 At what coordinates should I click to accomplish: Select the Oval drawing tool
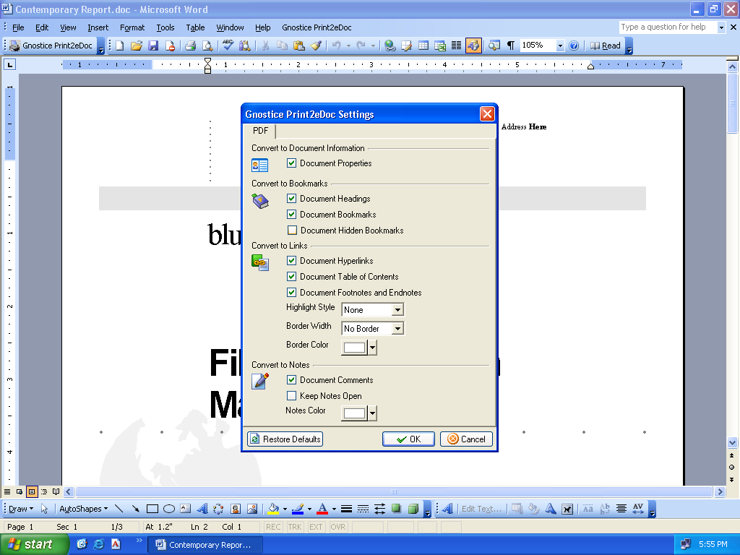[x=169, y=509]
